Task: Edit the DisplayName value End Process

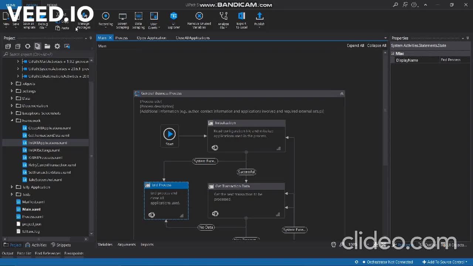Action: (456, 60)
